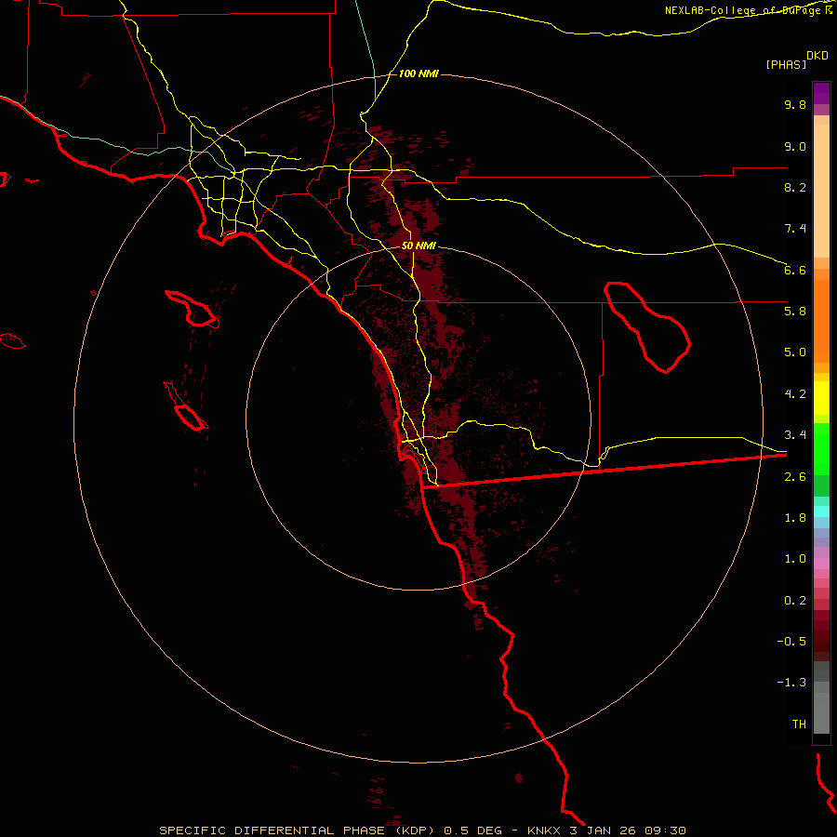Pick the pink segment of color bar
The image size is (837, 837).
821,564
